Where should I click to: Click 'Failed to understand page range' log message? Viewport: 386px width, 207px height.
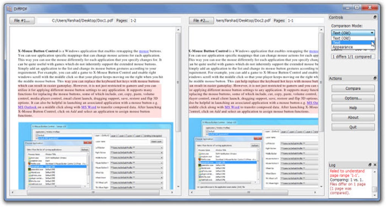(x=347, y=173)
